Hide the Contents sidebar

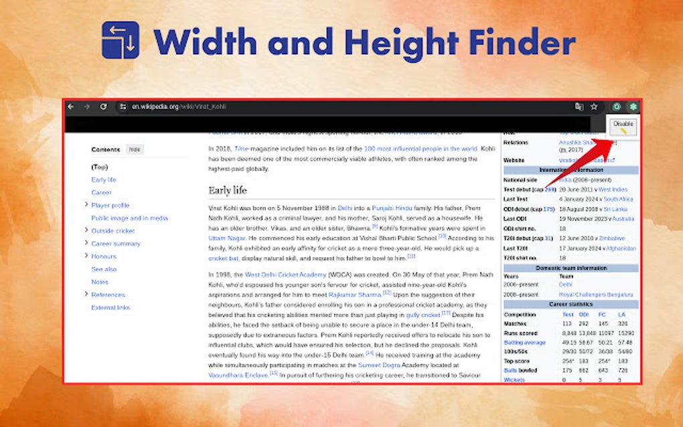(x=135, y=149)
